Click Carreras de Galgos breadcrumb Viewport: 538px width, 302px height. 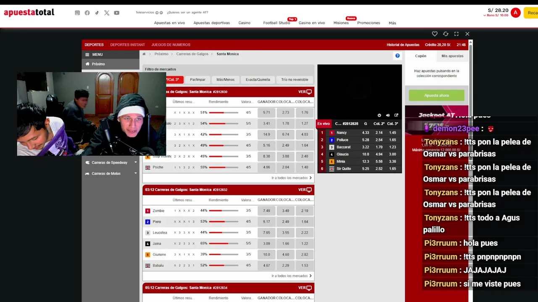(x=192, y=54)
